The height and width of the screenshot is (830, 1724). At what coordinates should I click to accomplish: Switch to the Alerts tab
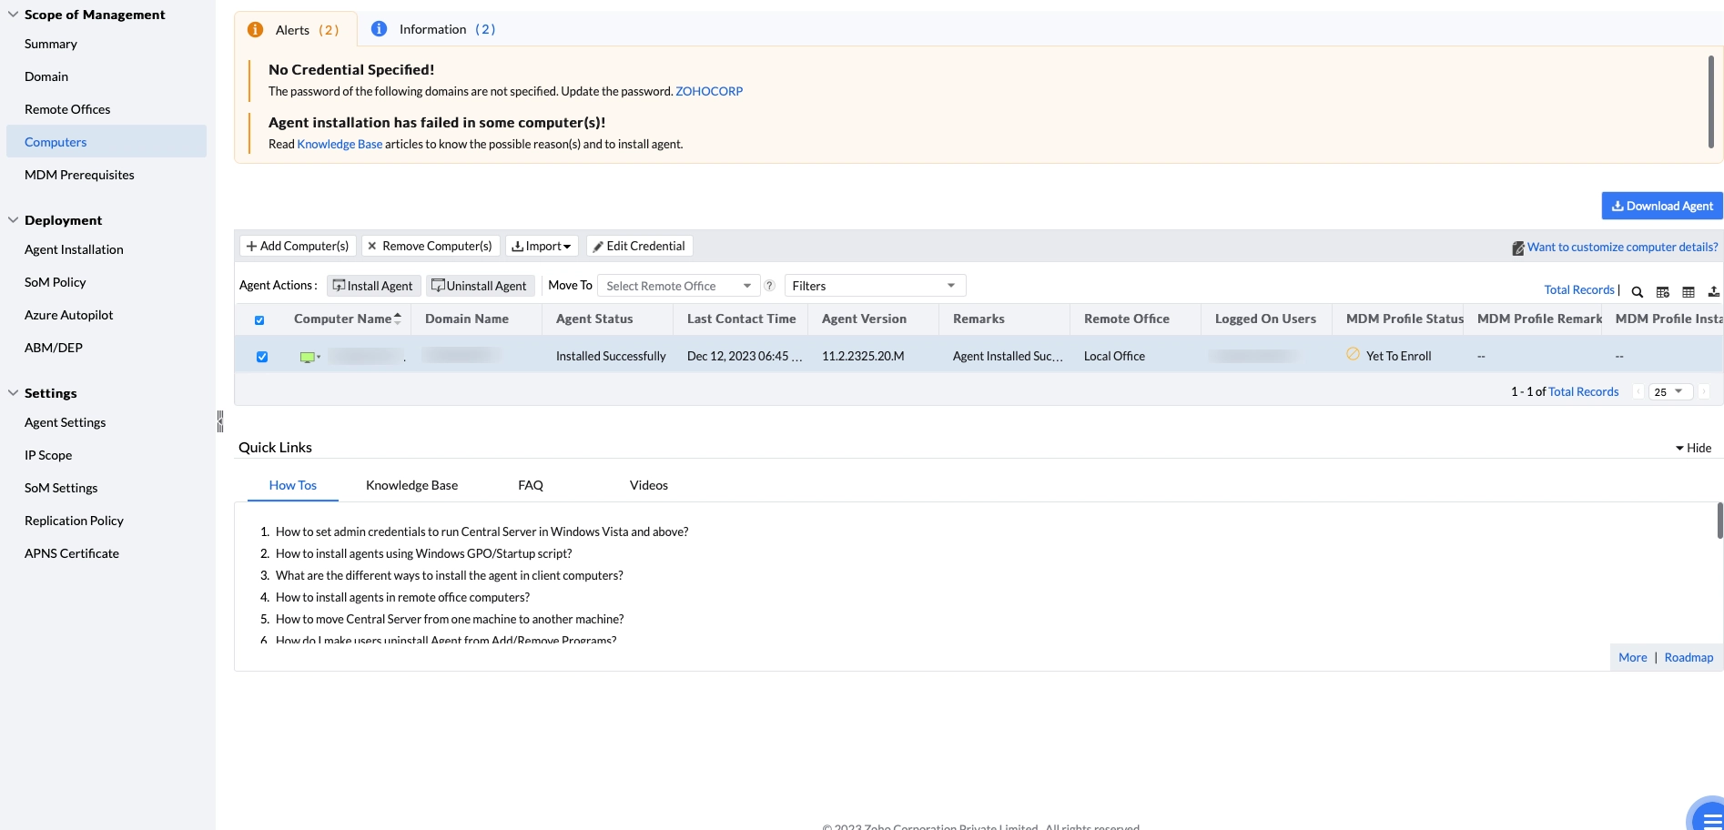[x=296, y=30]
